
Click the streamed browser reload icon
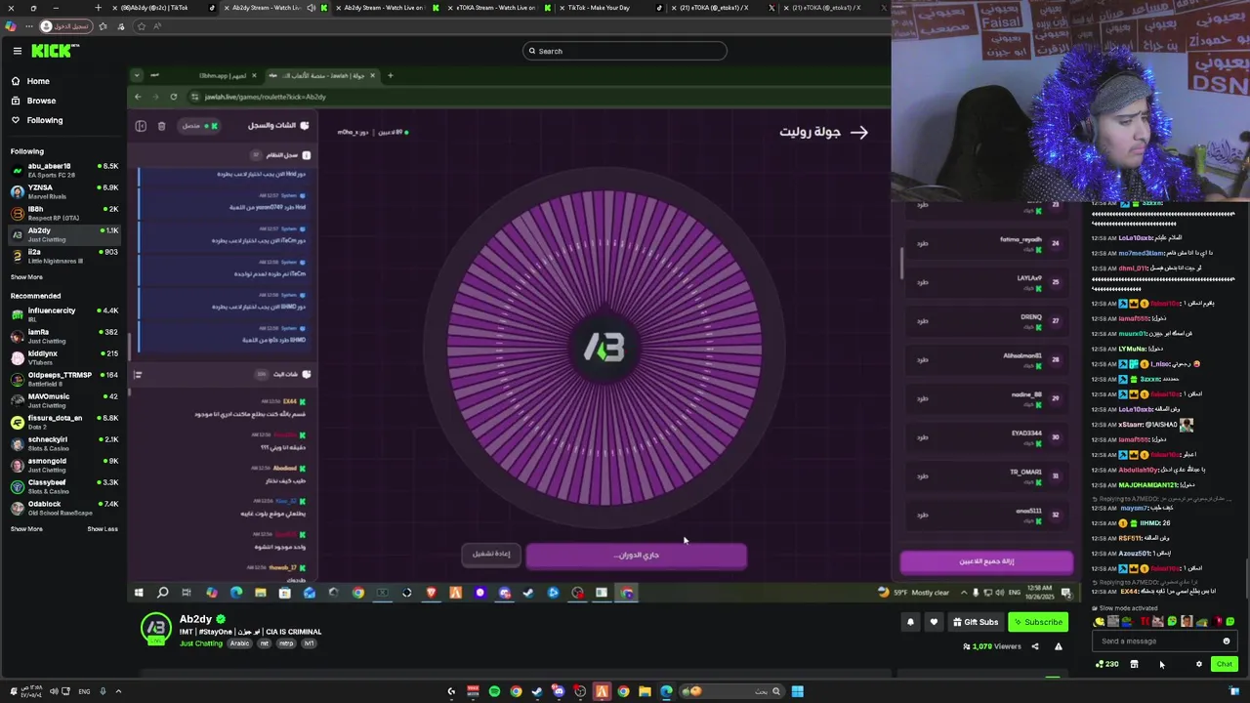tap(173, 97)
